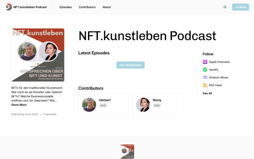Click the large NFT.kunstleben Podcast title
Viewport: 254px width, 159px height.
(147, 36)
